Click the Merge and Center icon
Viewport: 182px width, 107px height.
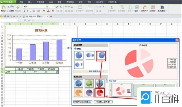coord(80,7)
